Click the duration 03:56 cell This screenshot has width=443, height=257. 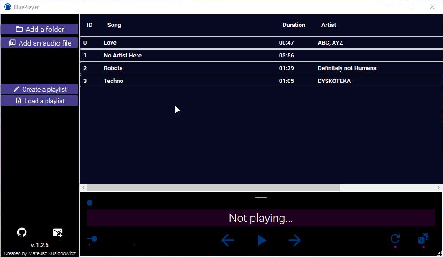tap(286, 56)
